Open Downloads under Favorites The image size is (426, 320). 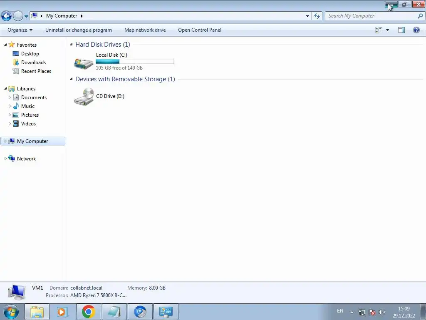(33, 62)
